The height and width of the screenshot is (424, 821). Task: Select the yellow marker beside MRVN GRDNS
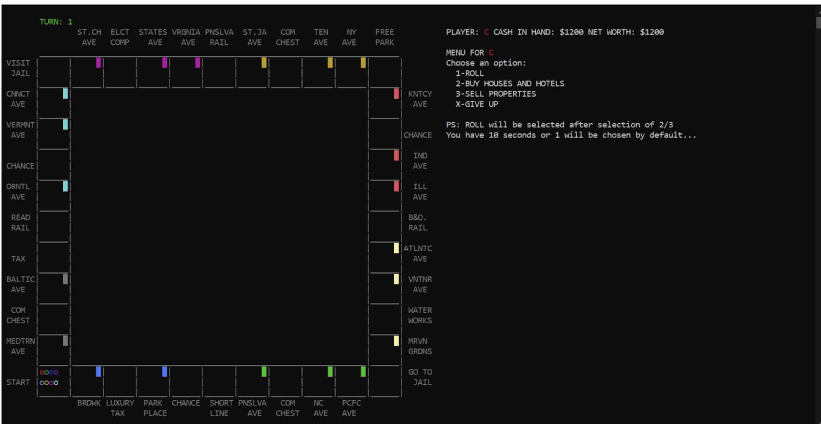[396, 341]
